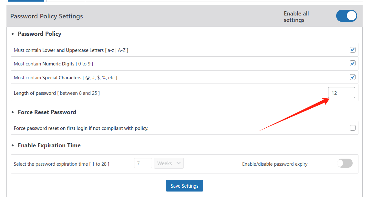Click the Password Policy Settings header bar
372x197 pixels.
[x=46, y=16]
